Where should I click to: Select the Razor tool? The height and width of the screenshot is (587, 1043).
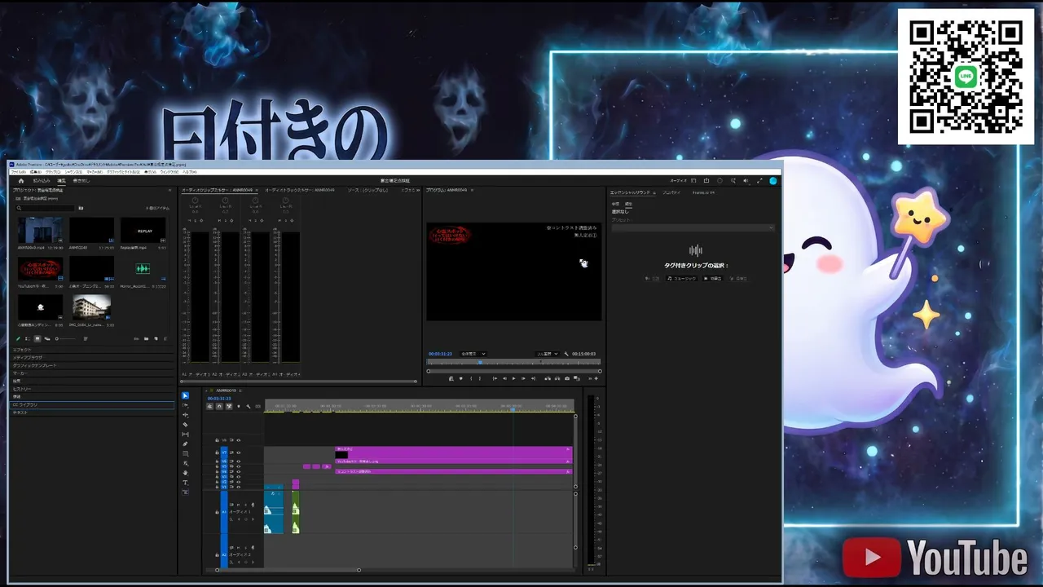[x=185, y=425]
